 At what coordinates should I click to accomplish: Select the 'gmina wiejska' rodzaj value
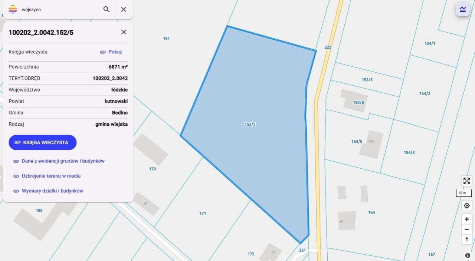(x=111, y=124)
